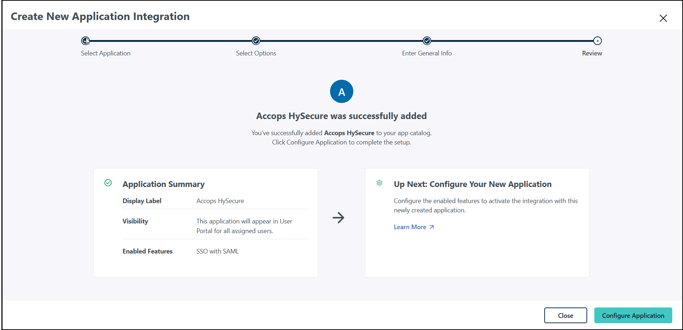Click the Display Label value Accops HySecure
Viewport: 683px width, 330px height.
coord(220,201)
